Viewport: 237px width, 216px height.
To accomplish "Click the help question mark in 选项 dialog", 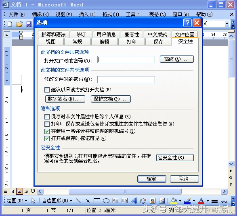I will 187,23.
